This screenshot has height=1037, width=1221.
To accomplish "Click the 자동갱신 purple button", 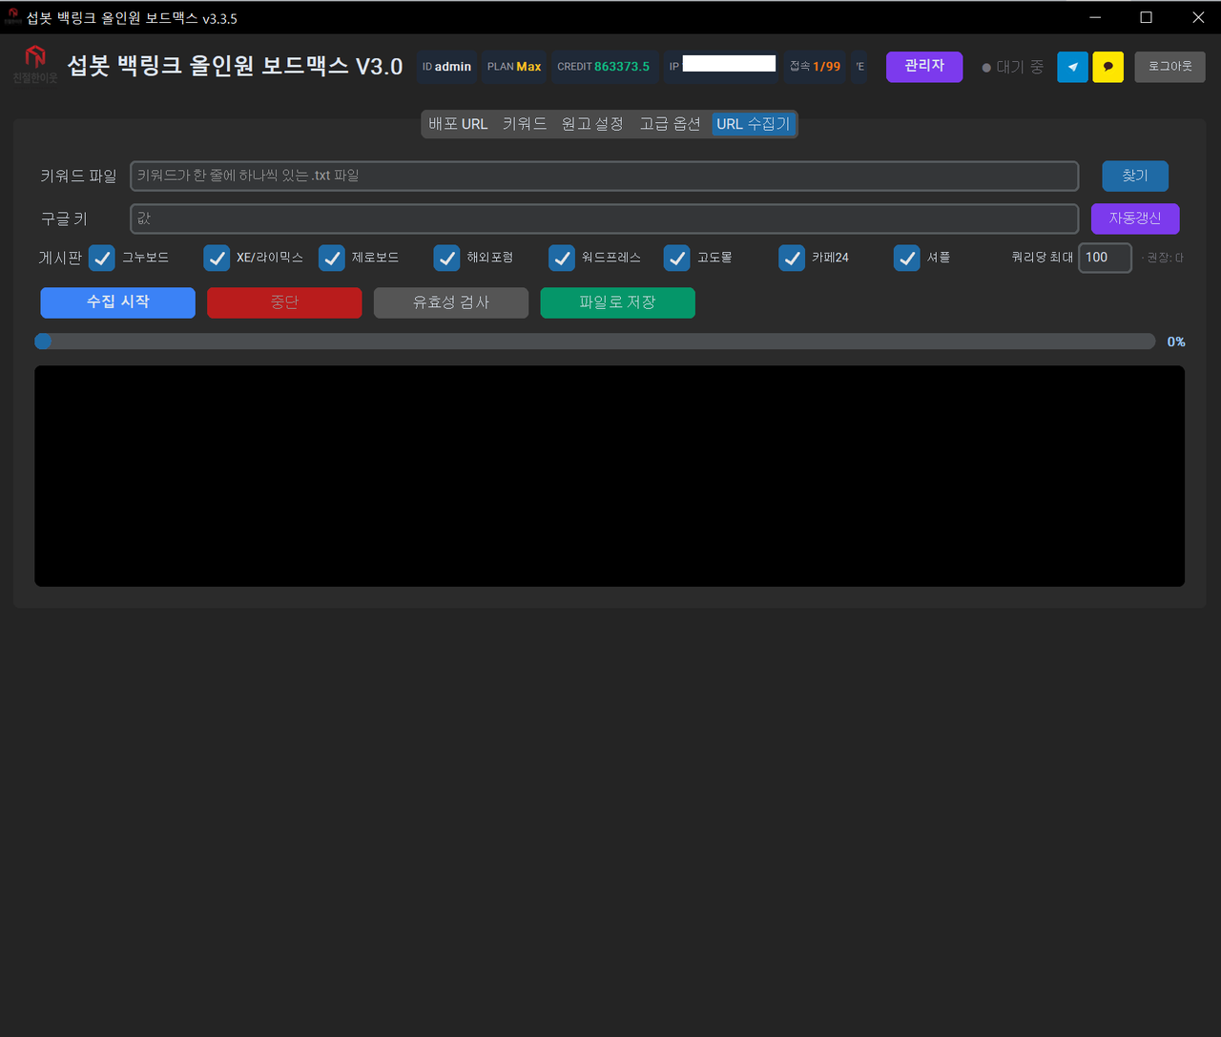I will click(x=1135, y=218).
